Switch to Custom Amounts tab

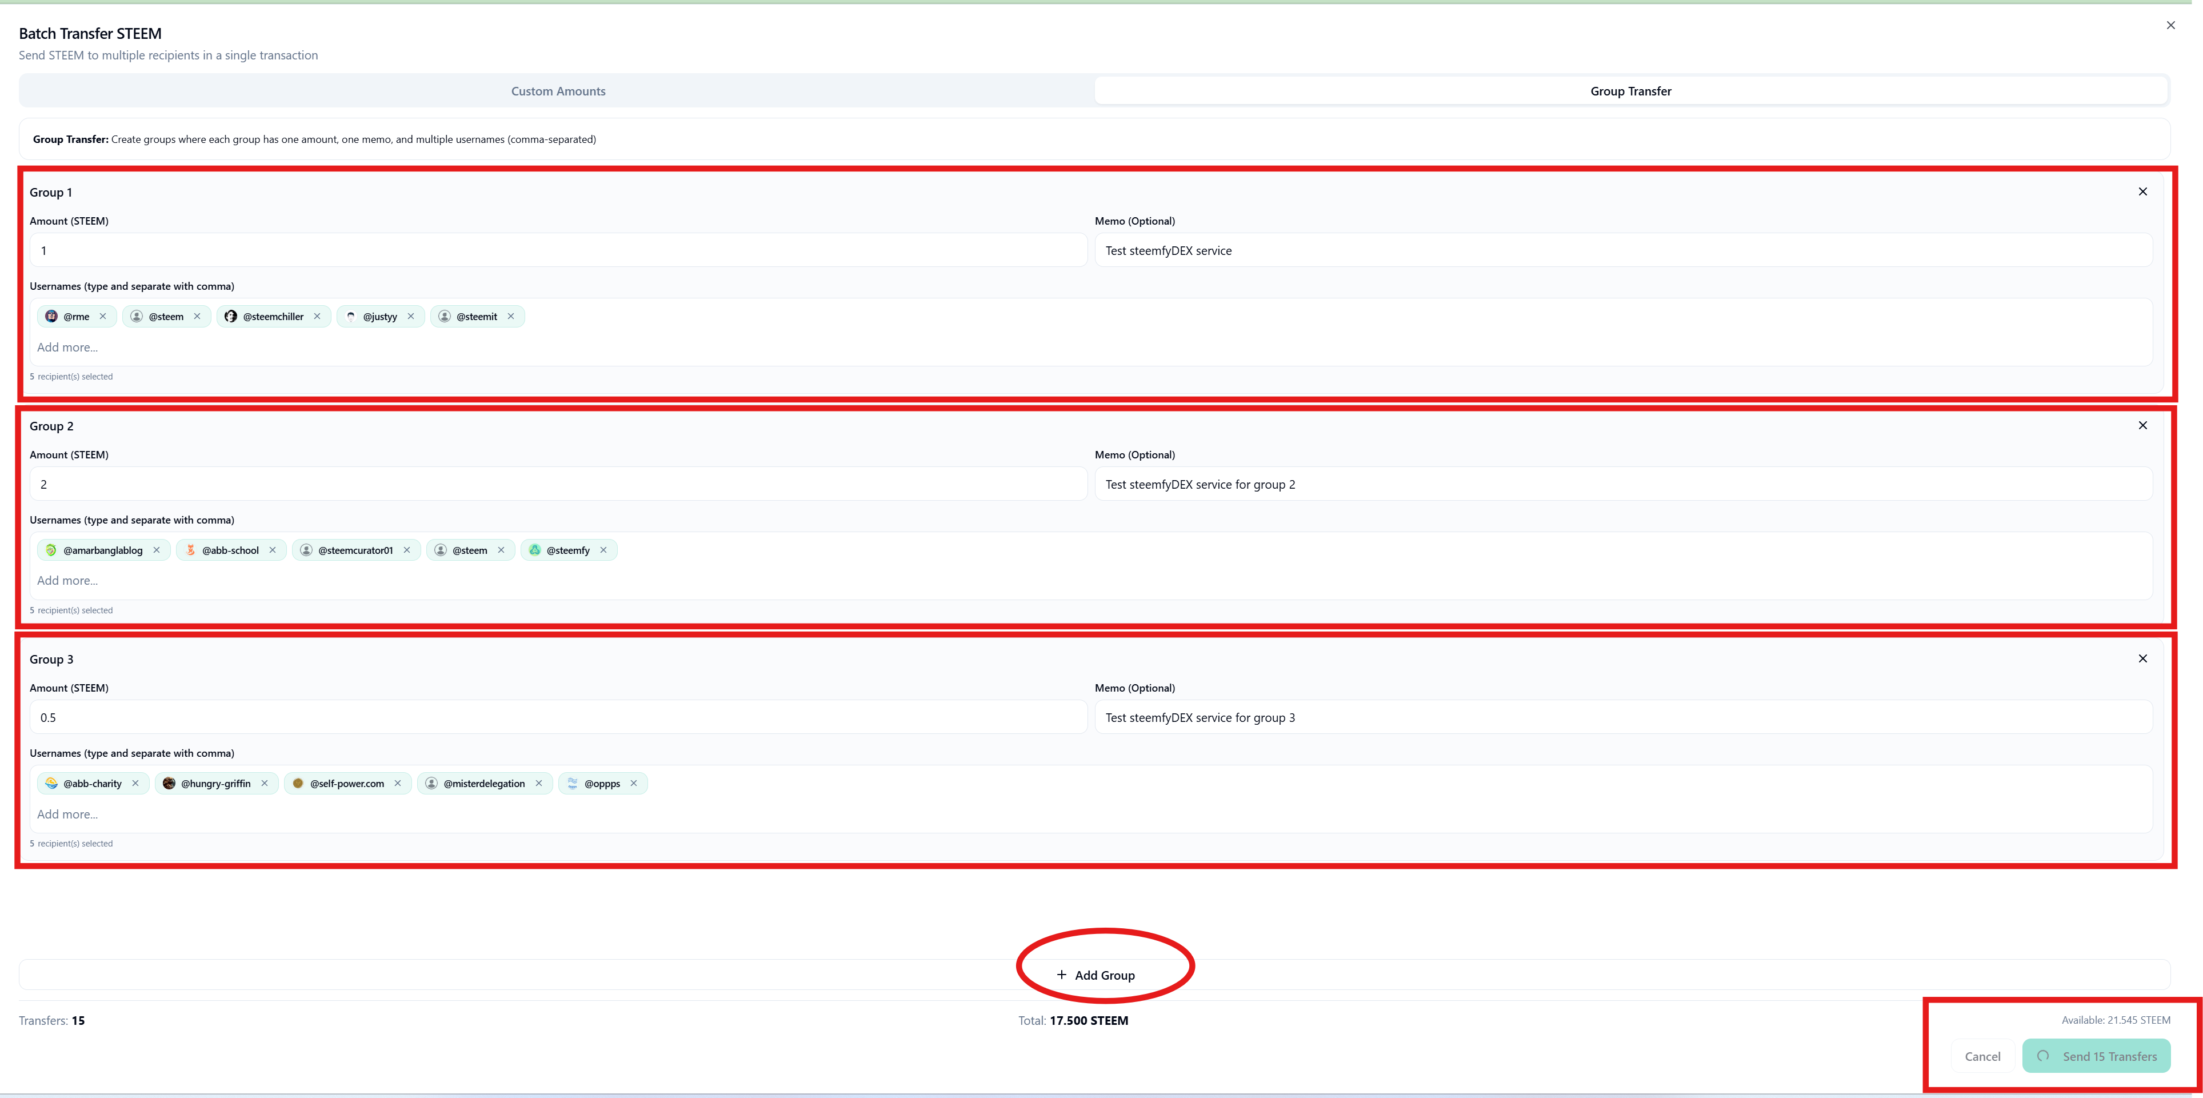pyautogui.click(x=558, y=91)
